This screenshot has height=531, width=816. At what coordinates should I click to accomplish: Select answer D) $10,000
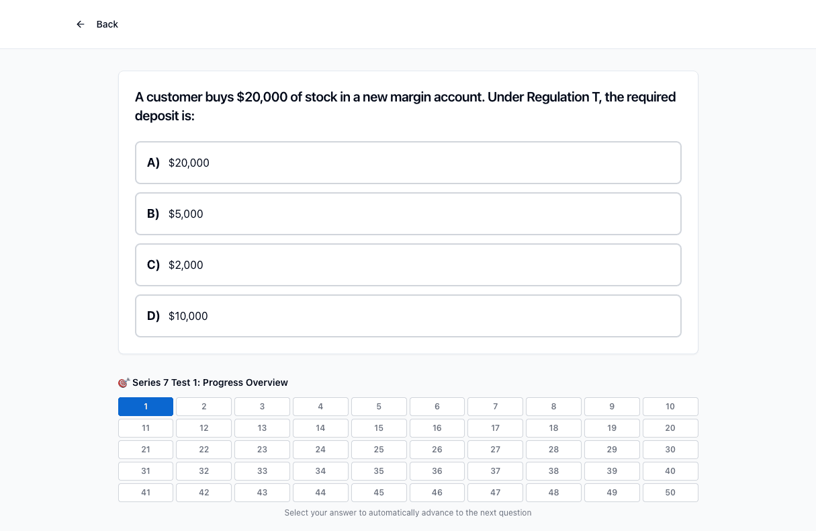[408, 316]
